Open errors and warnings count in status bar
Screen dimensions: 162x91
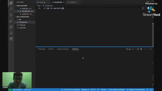28,90
